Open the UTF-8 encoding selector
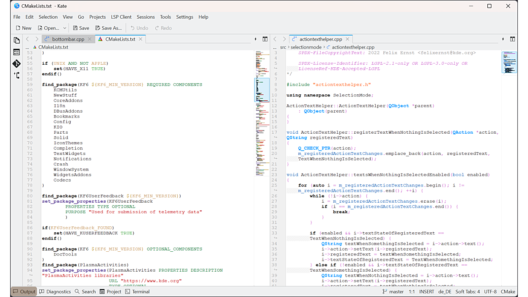The image size is (528, 297). (490, 291)
